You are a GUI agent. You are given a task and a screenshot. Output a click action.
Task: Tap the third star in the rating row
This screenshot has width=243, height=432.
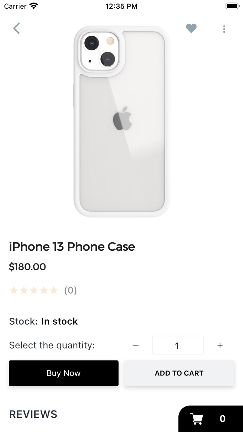[x=34, y=290]
